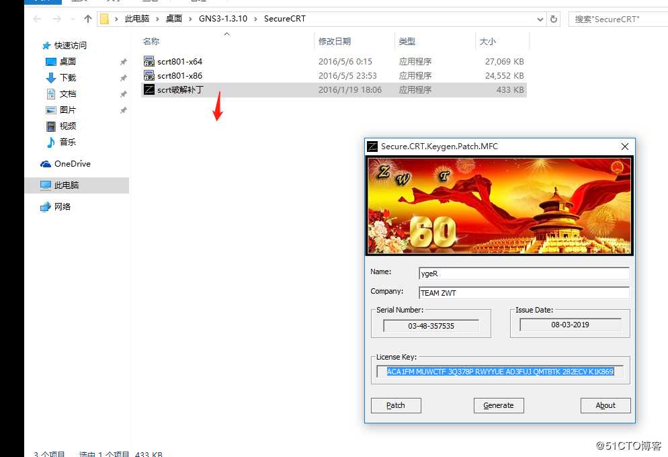The image size is (668, 457).
Task: Click the pin icon next to 下载
Action: (x=123, y=78)
